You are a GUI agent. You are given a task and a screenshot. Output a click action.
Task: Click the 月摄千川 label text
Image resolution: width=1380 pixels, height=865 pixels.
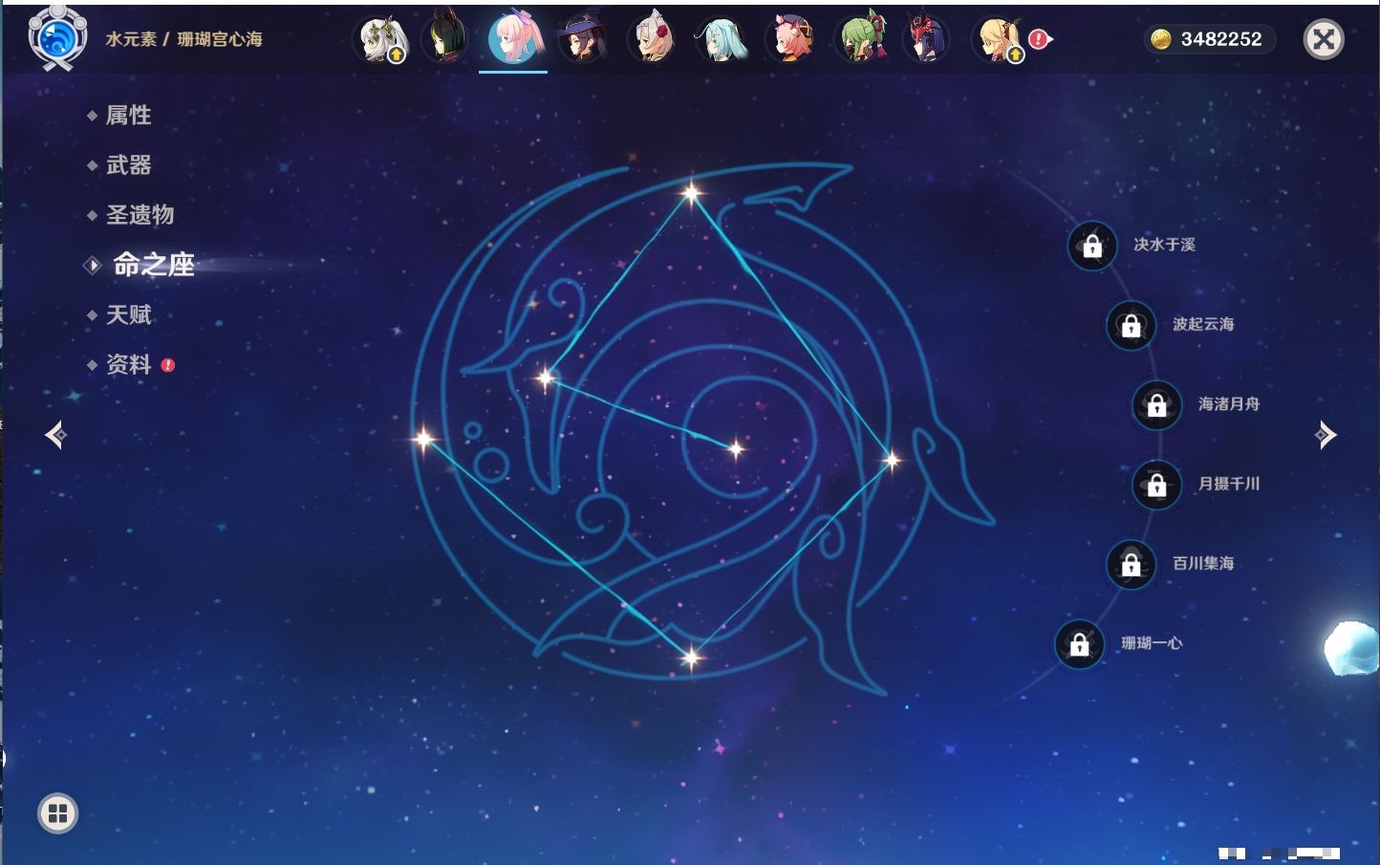point(1229,484)
